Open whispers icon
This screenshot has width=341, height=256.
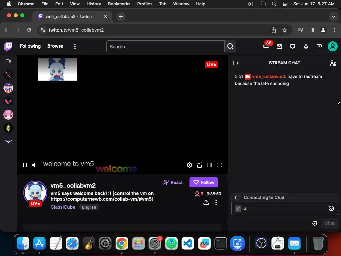(292, 46)
